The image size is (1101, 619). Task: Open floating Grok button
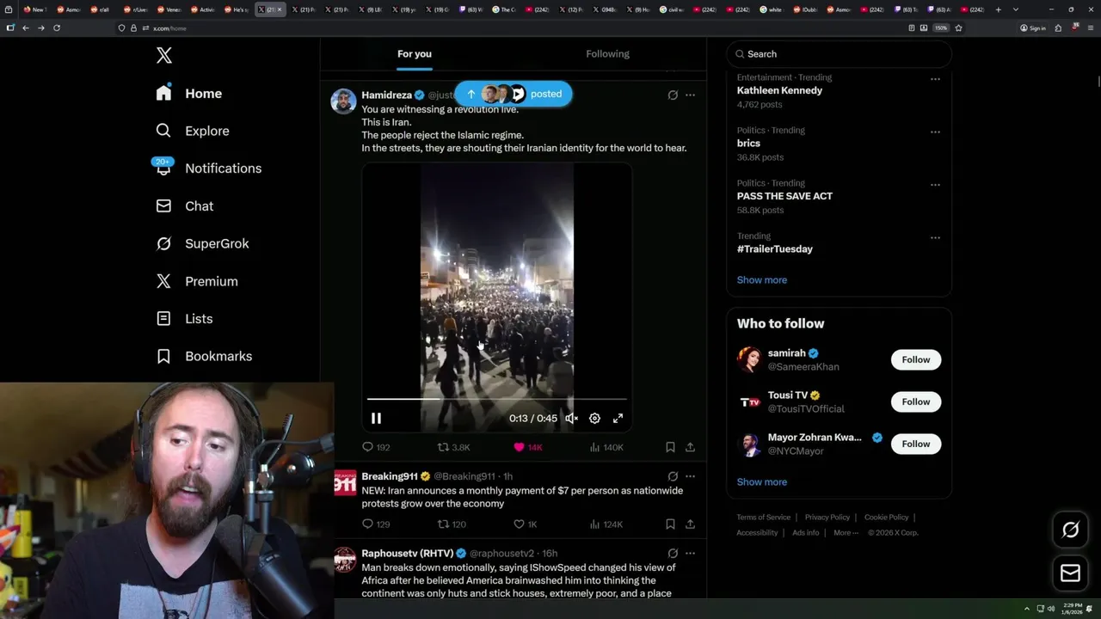tap(1071, 530)
